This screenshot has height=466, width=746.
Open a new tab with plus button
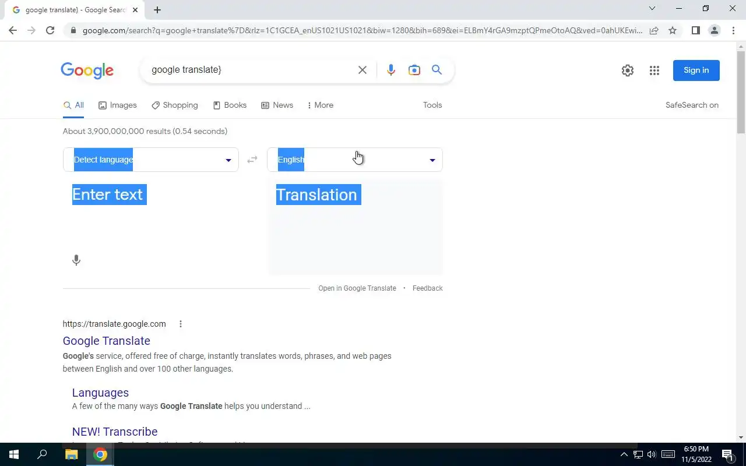click(157, 10)
